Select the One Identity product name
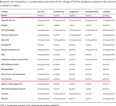The width and height of the screenshot is (116, 106). coord(6,79)
